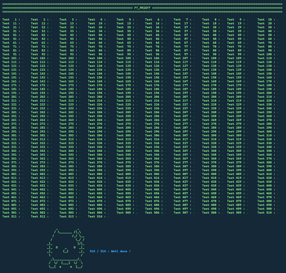Click on 'Test 73 :' label
Screen dimensions: 286x273
68,47
